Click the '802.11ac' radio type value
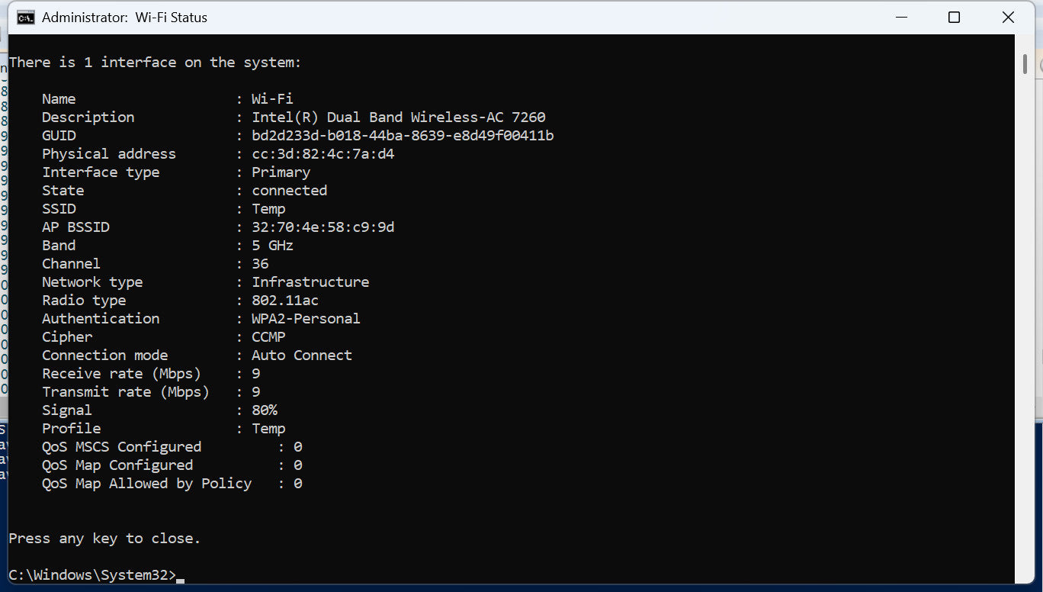 pos(285,301)
